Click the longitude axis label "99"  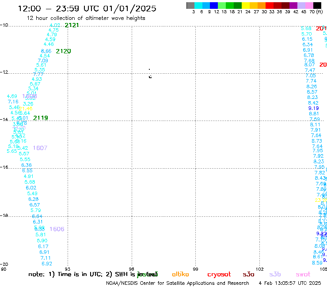click(x=195, y=269)
